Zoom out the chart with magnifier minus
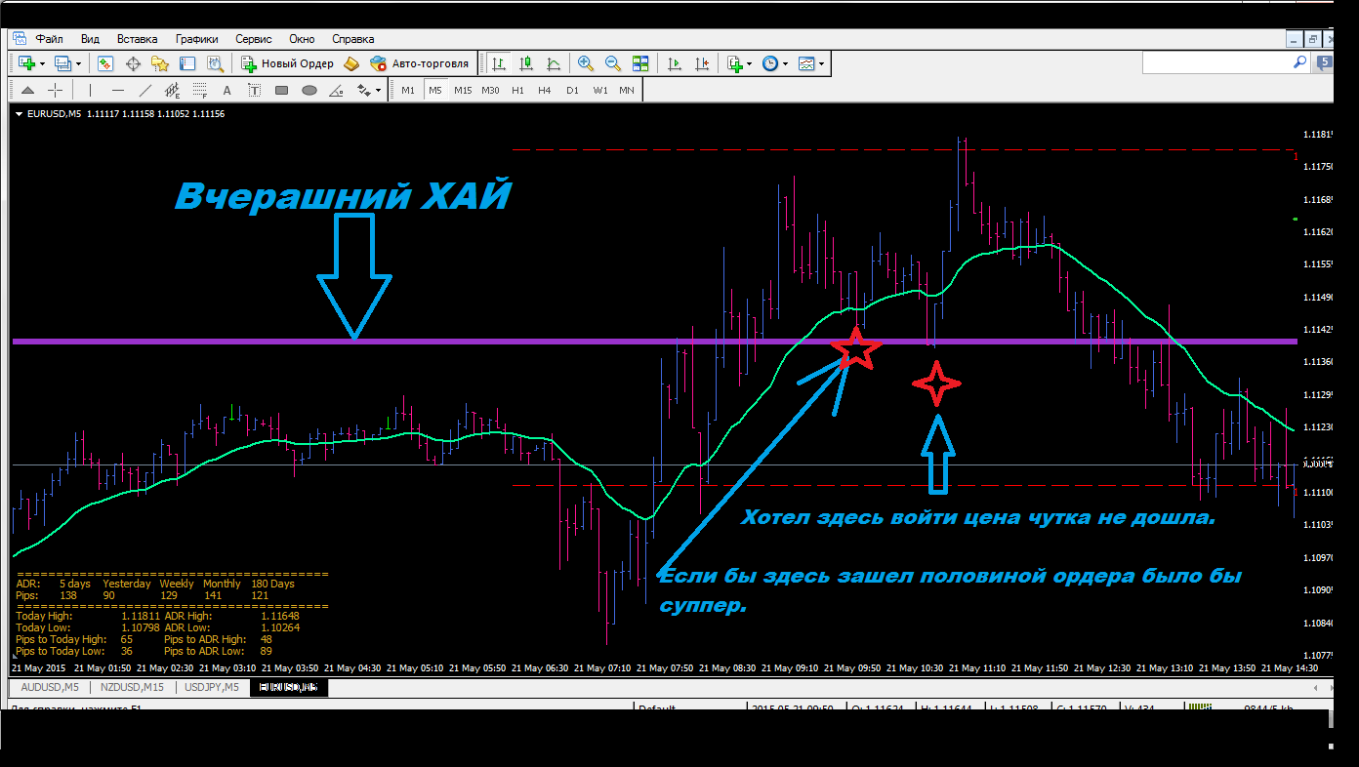 (x=613, y=63)
